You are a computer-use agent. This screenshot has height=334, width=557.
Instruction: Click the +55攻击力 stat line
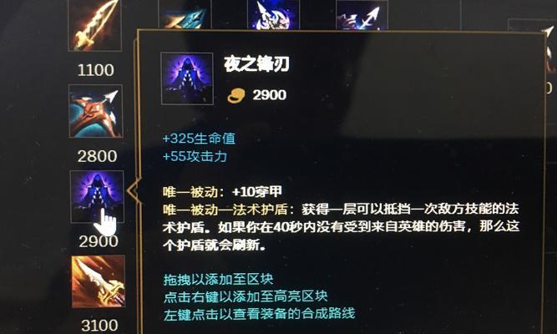click(195, 156)
